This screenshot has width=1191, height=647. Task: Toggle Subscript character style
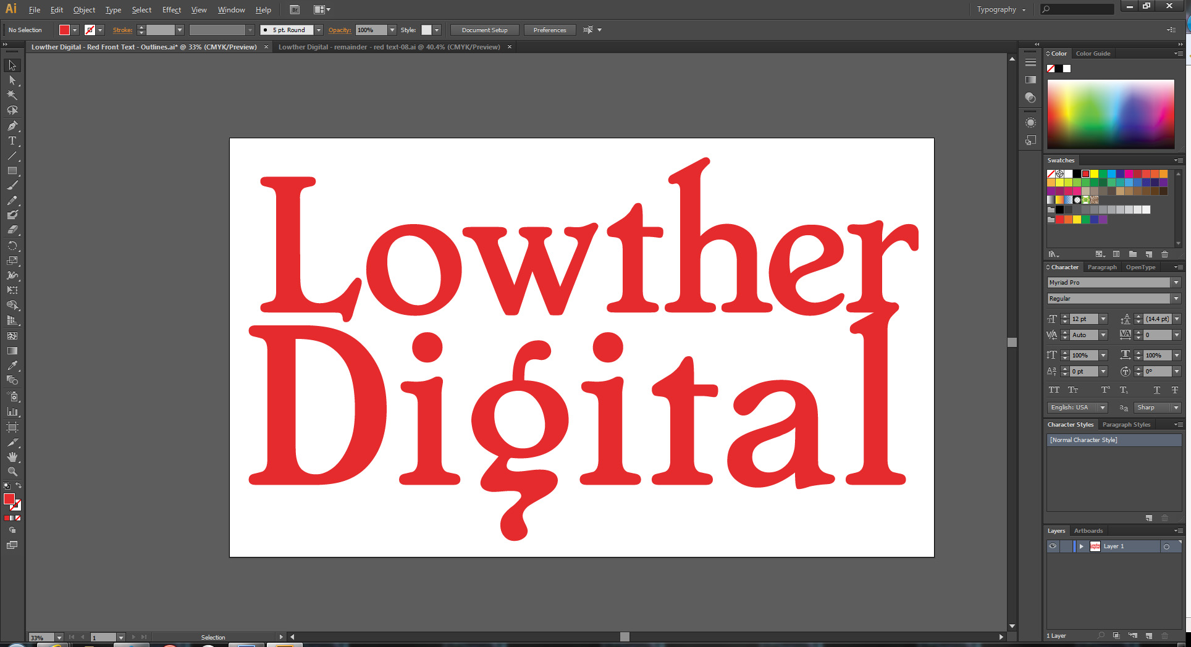1124,390
